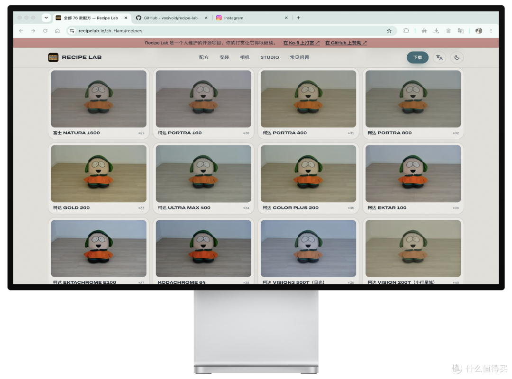Viewport: 512px width, 379px height.
Task: Switch site language with the translate icon
Action: [439, 57]
